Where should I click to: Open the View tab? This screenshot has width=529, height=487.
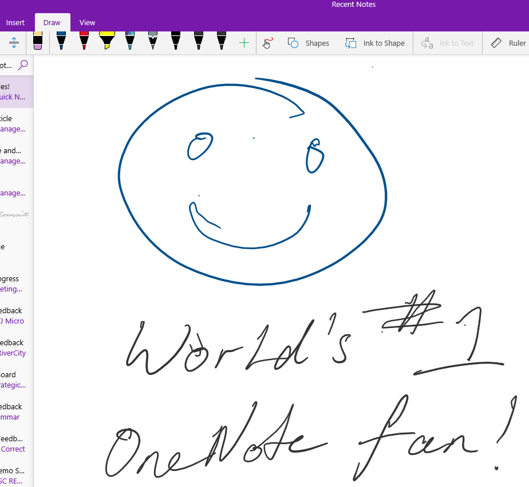tap(88, 23)
